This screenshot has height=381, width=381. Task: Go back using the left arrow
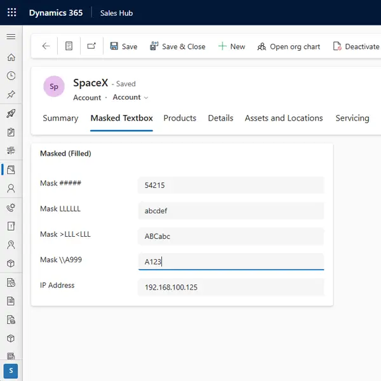tap(46, 46)
